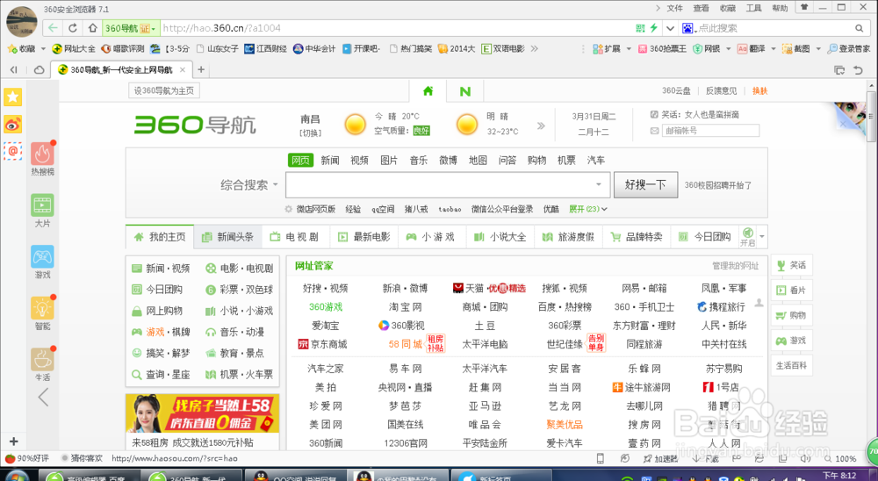The image size is (878, 481).
Task: Switch to 小说大全 tab
Action: (x=500, y=237)
